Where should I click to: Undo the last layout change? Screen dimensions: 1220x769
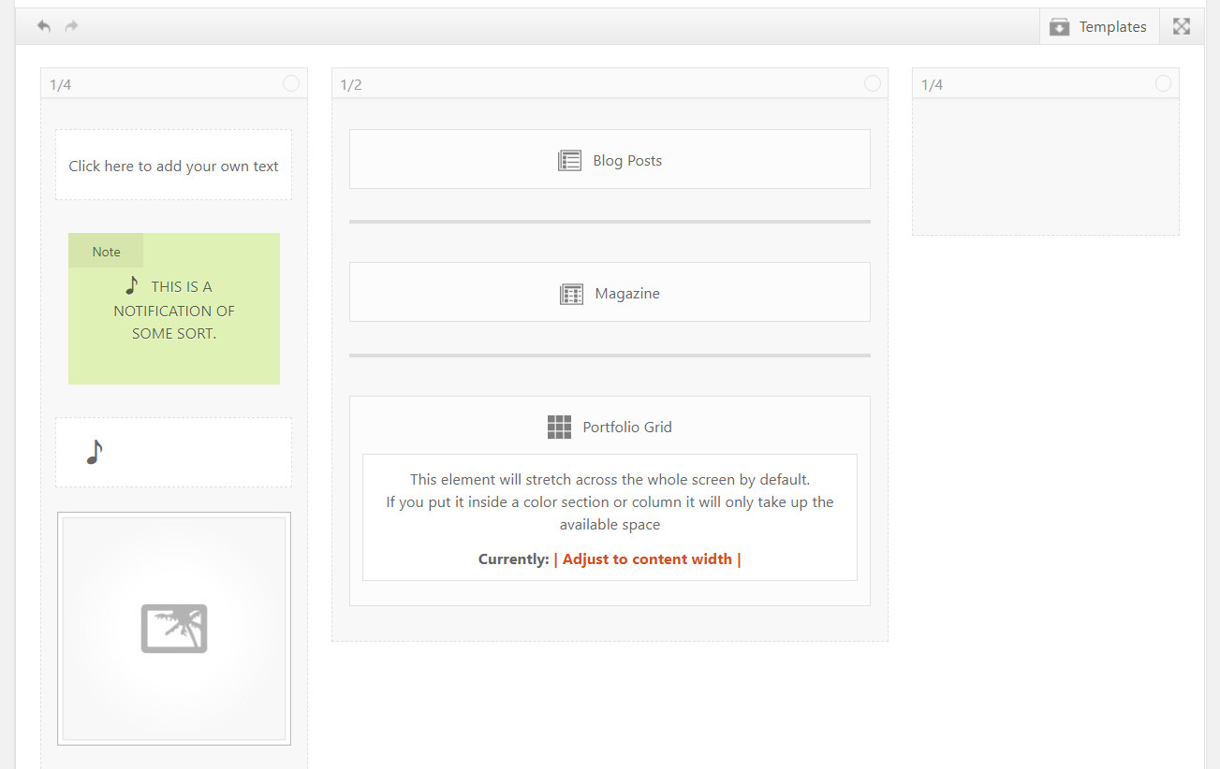(x=43, y=26)
